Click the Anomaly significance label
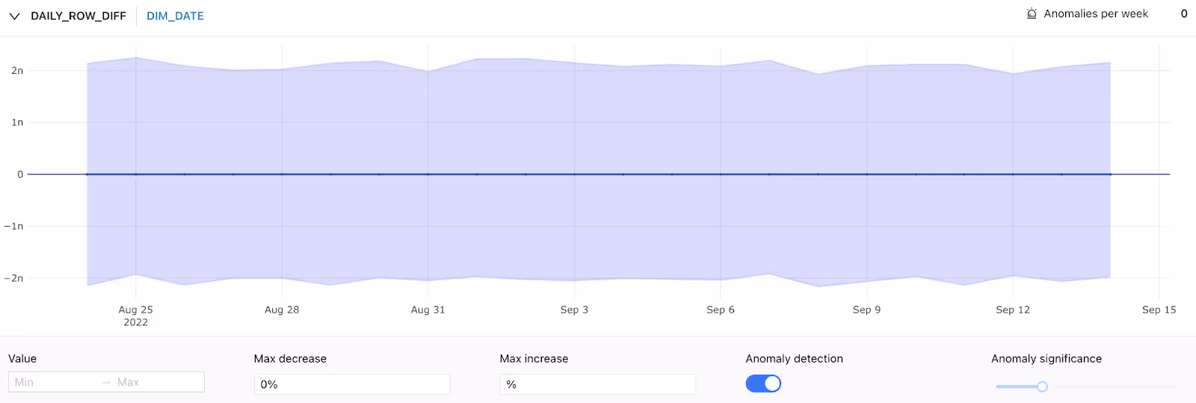1196x403 pixels. 1046,359
